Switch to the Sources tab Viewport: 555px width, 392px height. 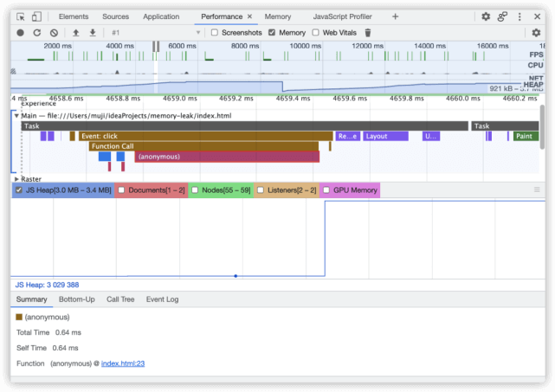[x=115, y=16]
